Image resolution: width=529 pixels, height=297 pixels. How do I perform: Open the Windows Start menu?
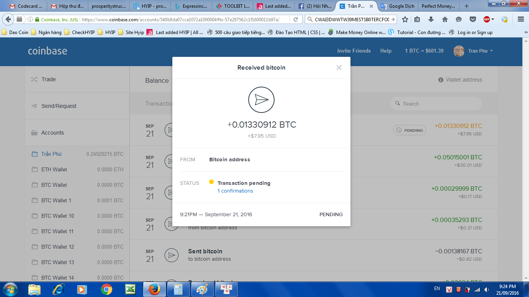coord(10,289)
